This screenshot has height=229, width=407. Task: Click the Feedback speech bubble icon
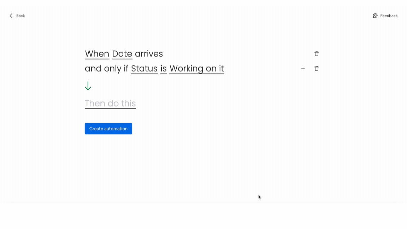click(x=375, y=16)
